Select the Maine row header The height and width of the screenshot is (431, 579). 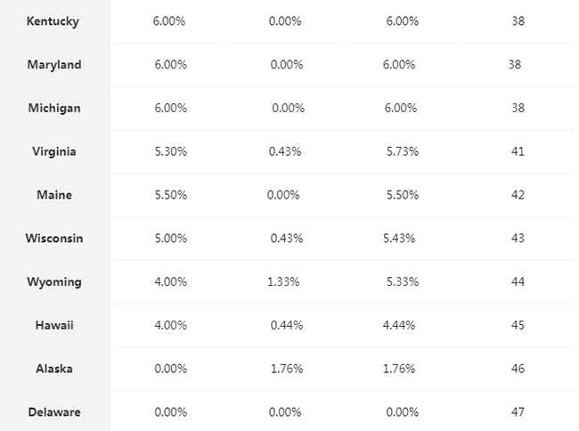(x=54, y=195)
